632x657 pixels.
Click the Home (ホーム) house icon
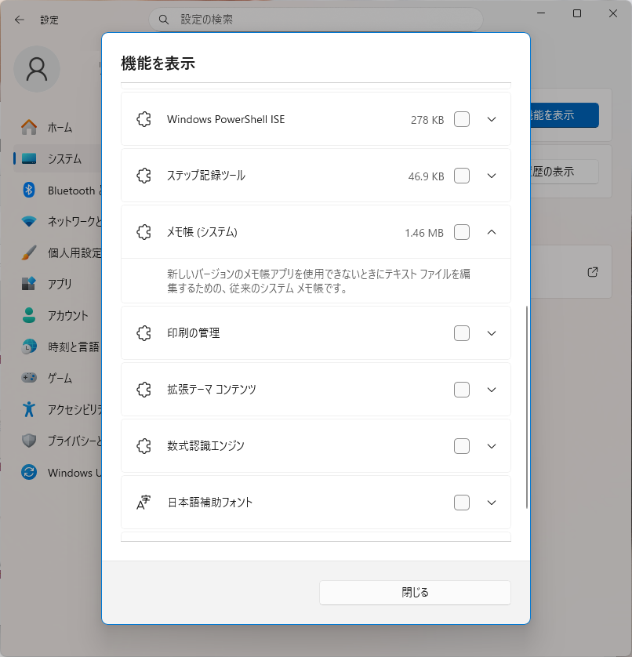pos(29,128)
